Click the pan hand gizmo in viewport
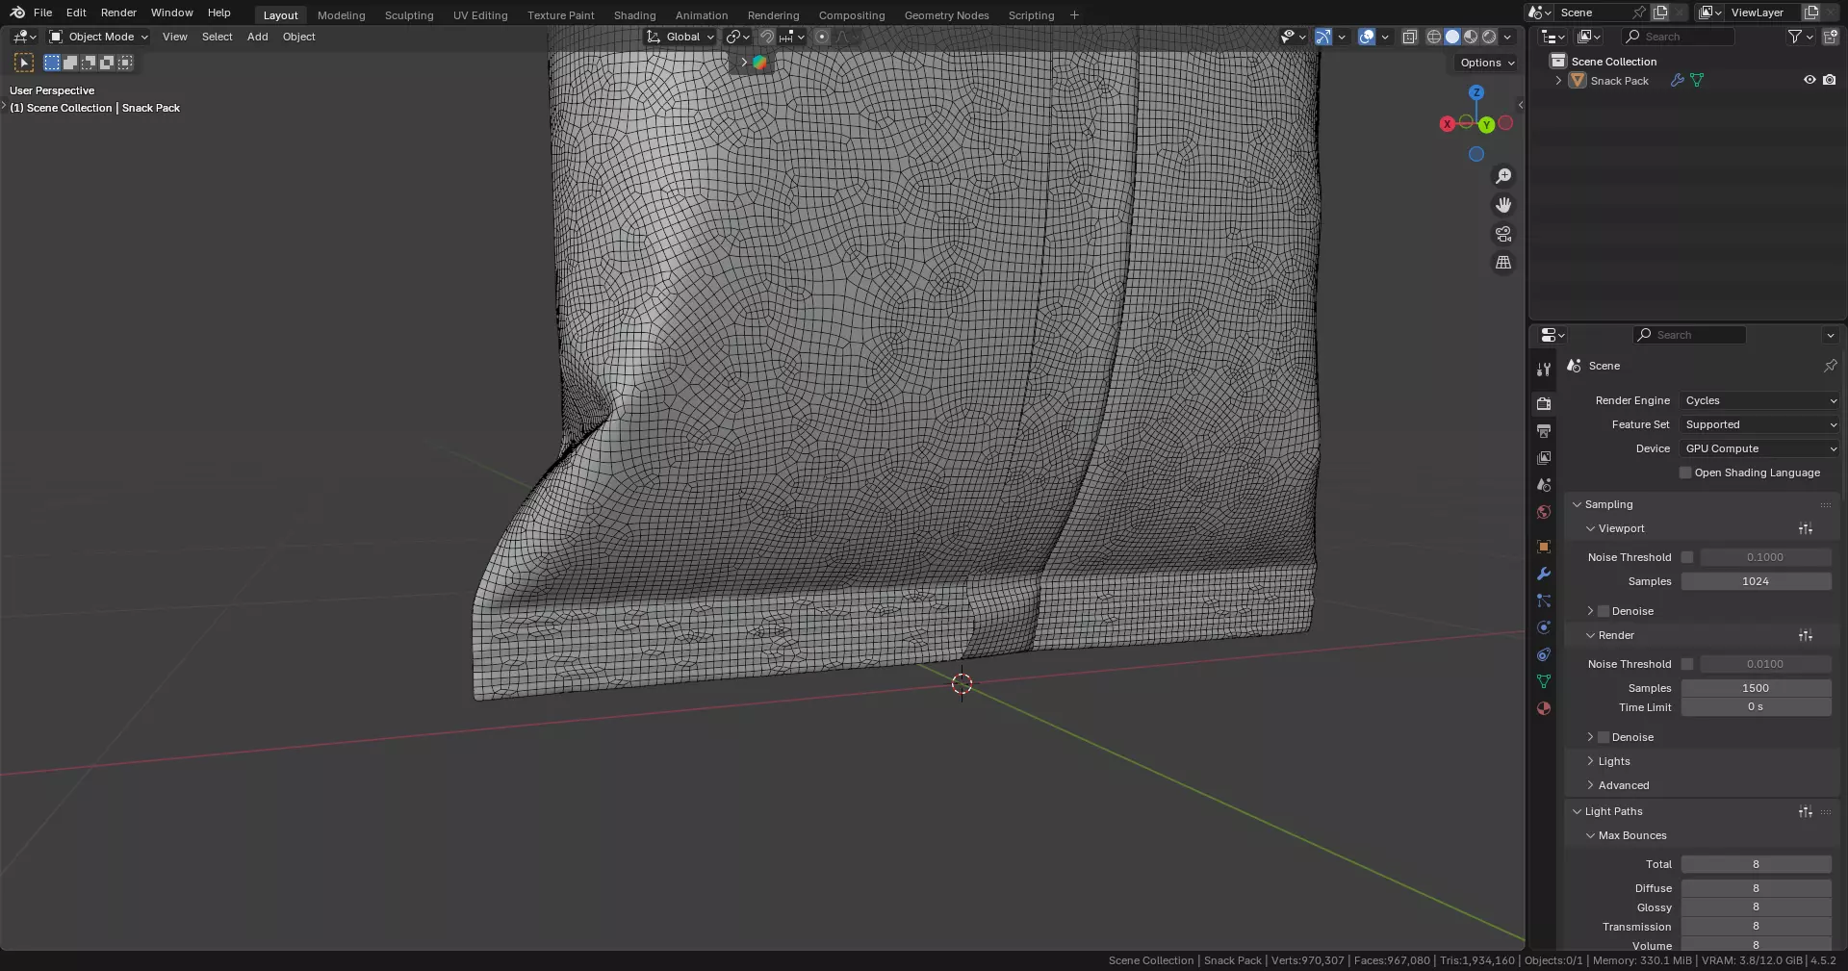The image size is (1848, 971). coord(1503,205)
